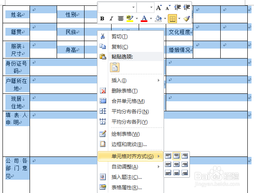Click the 婚姻情况 table cell
Image resolution: width=254 pixels, height=193 pixels.
[x=179, y=50]
